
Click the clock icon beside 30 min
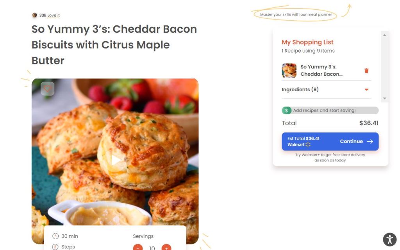pos(55,236)
